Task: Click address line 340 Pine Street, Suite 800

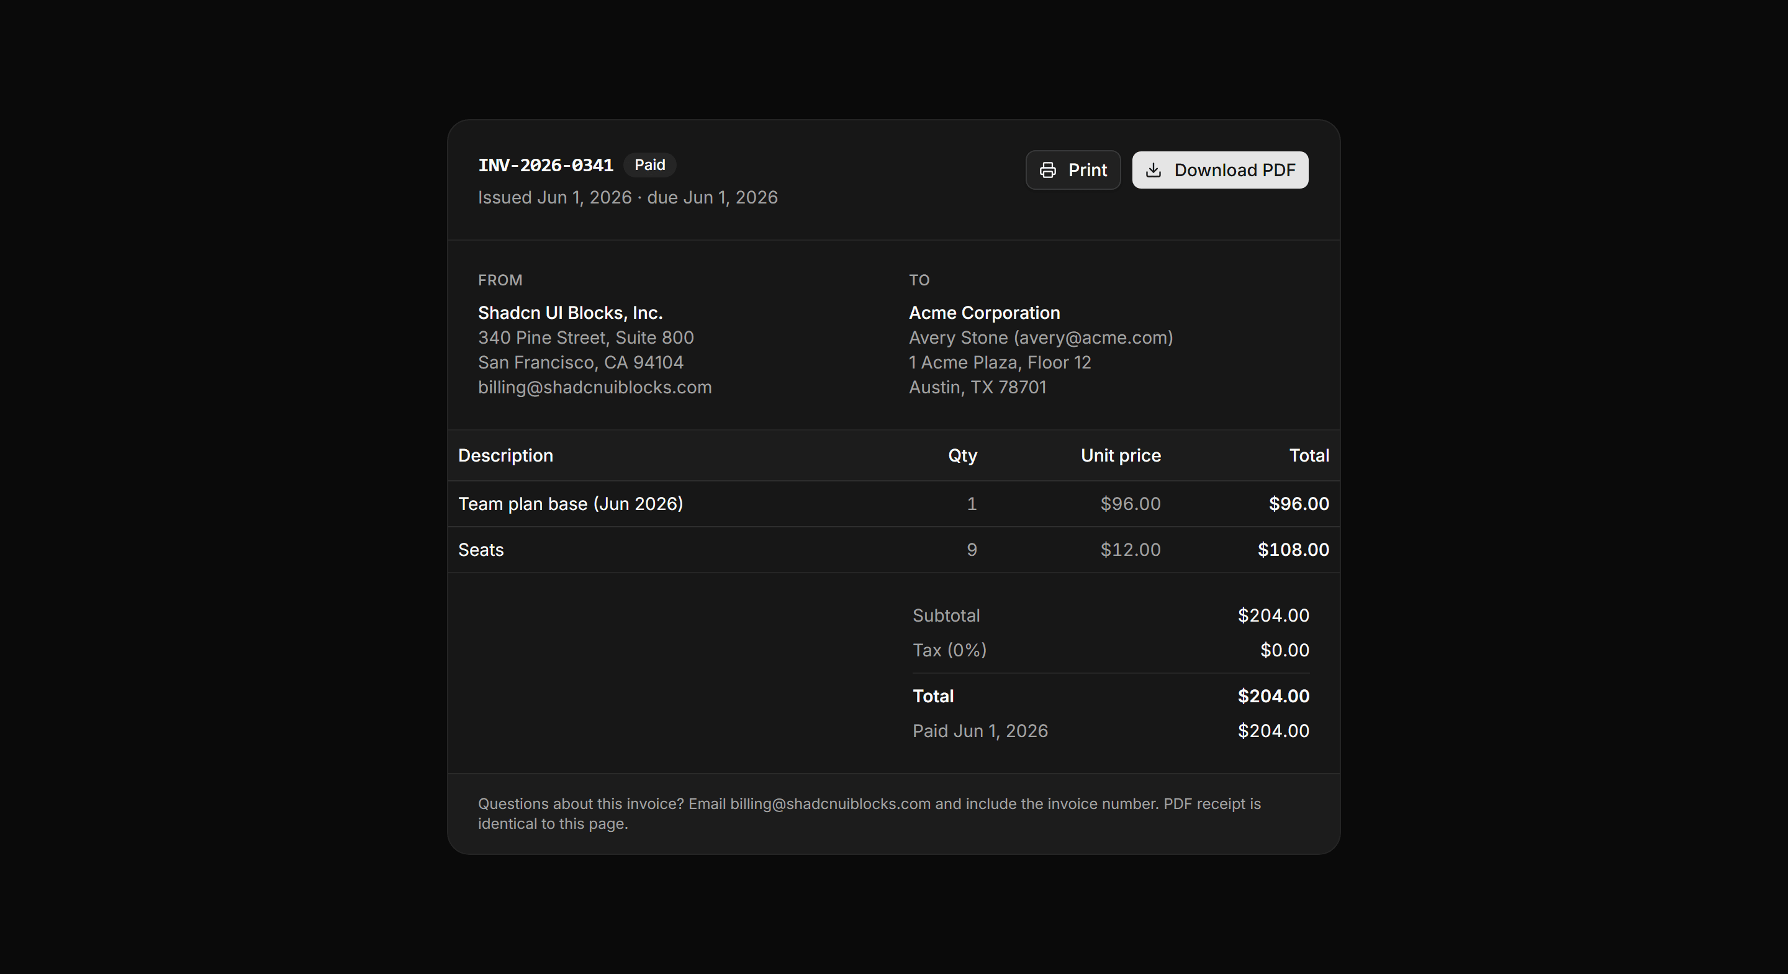Action: tap(586, 338)
